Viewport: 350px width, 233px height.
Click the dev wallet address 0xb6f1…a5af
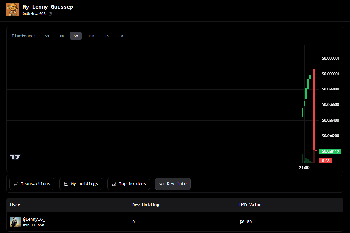(x=35, y=225)
